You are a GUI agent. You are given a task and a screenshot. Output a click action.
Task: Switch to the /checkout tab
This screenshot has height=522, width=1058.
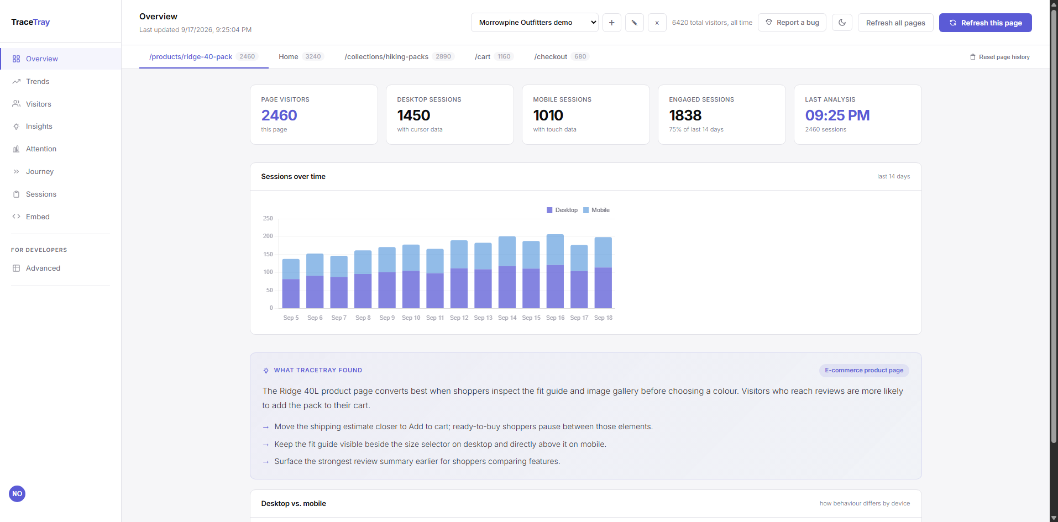tap(562, 57)
